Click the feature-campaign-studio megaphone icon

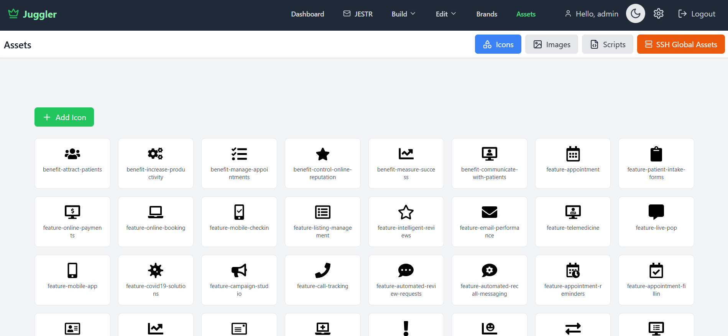pyautogui.click(x=239, y=270)
